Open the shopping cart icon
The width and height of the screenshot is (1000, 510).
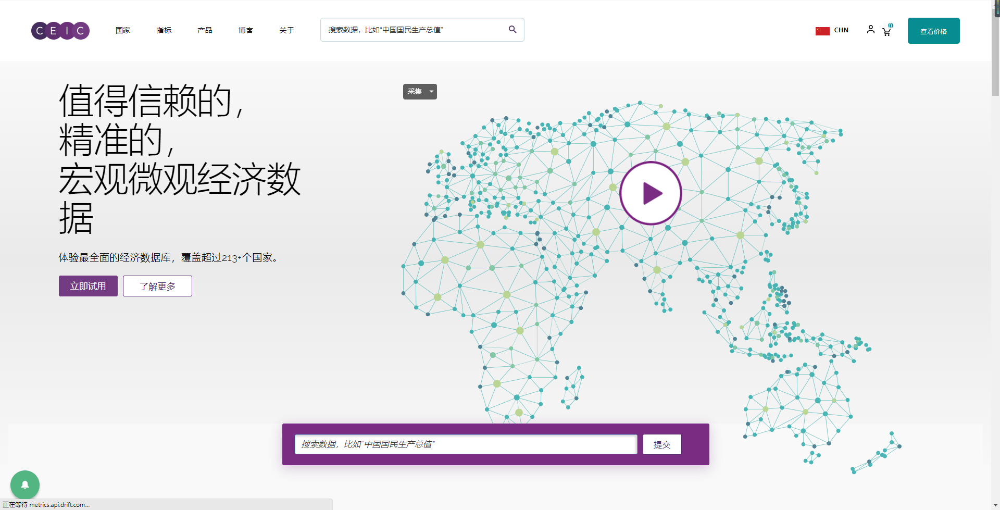[x=886, y=31]
